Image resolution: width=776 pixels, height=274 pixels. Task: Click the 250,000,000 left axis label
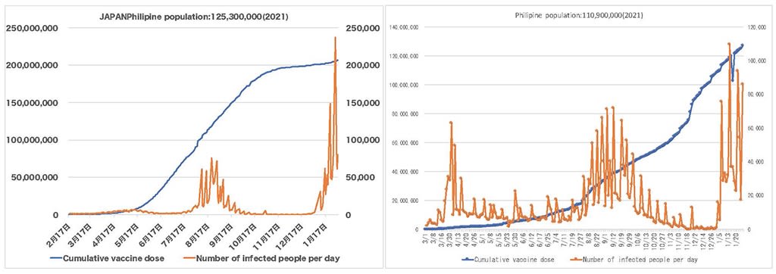click(x=32, y=28)
